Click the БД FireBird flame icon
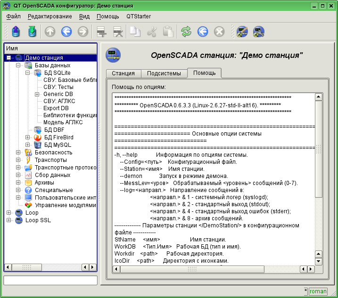Screen dimensions: 338x298 click(x=38, y=137)
